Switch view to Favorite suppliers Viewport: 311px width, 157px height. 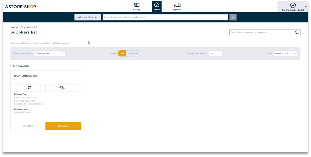[x=133, y=54]
